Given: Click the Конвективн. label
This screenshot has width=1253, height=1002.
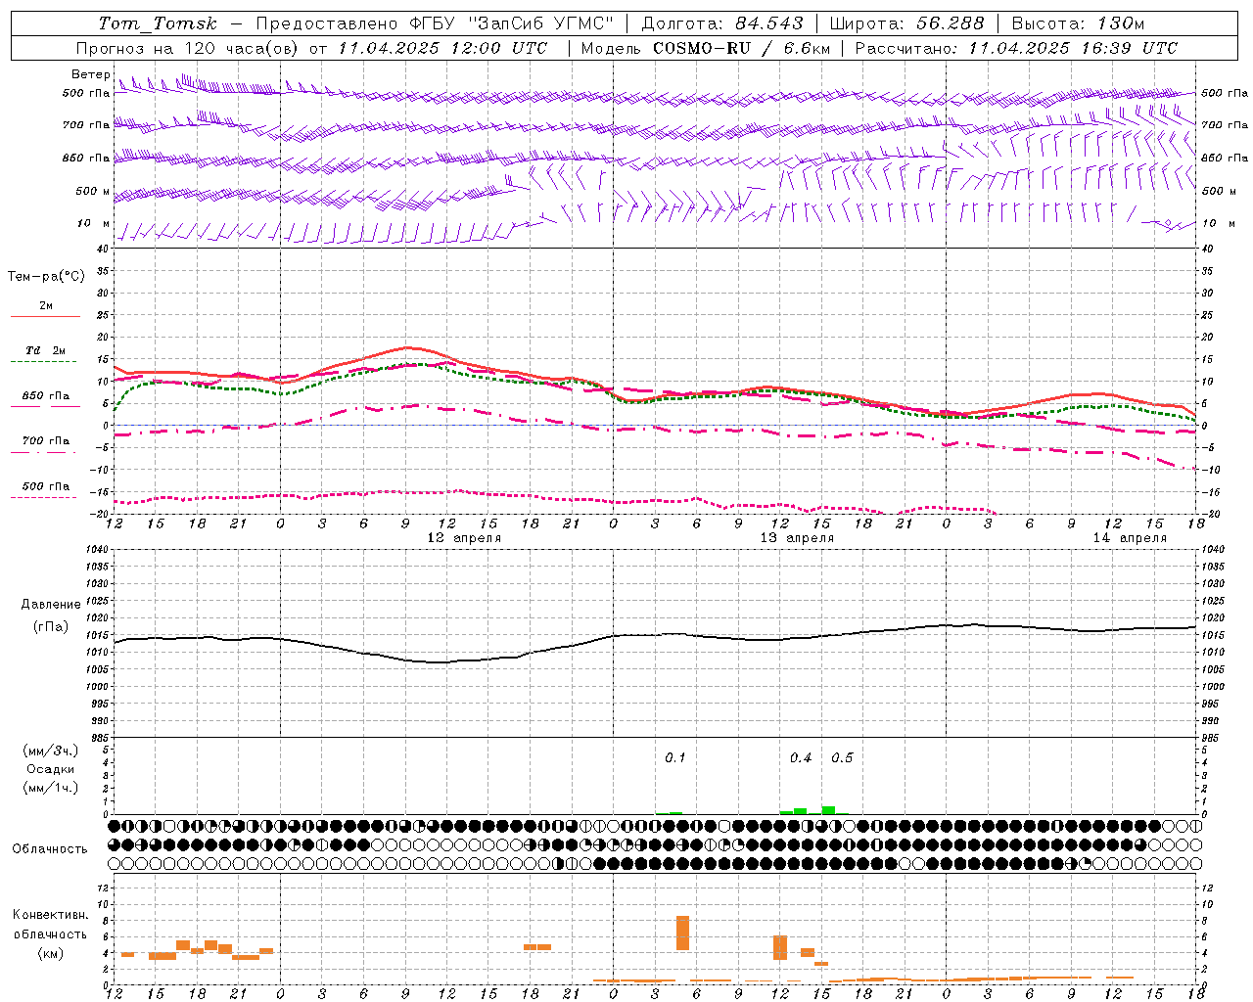Looking at the screenshot, I should point(51,915).
